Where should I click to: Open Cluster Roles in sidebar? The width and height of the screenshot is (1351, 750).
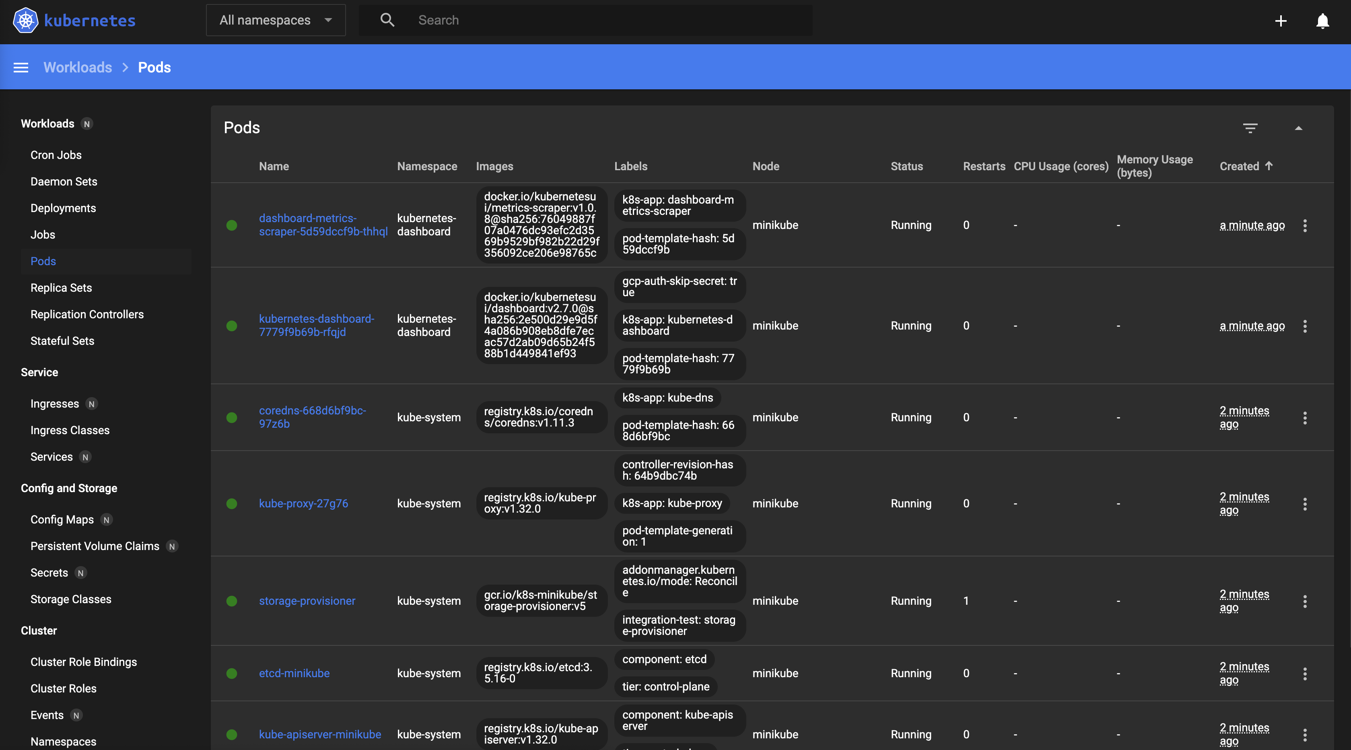click(x=64, y=688)
